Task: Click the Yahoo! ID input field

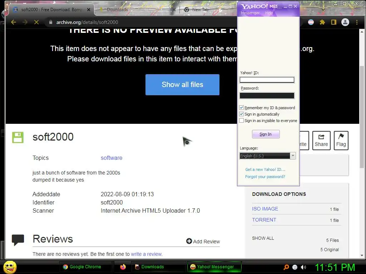Action: click(267, 80)
